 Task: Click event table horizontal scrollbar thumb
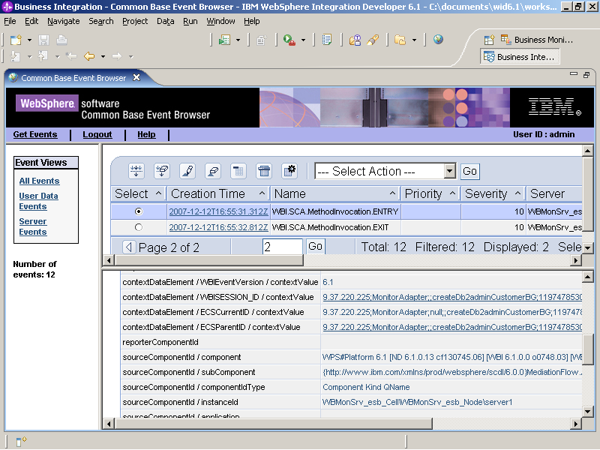point(209,260)
